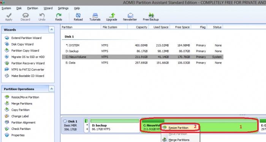Screen dimensions: 266x142
Task: Click the Extend Partition Wizard link
Action: (x=26, y=38)
